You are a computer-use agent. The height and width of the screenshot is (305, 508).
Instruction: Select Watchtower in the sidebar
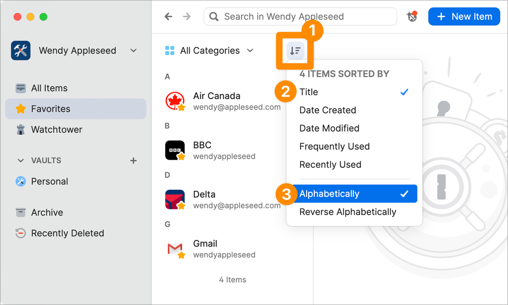click(56, 130)
